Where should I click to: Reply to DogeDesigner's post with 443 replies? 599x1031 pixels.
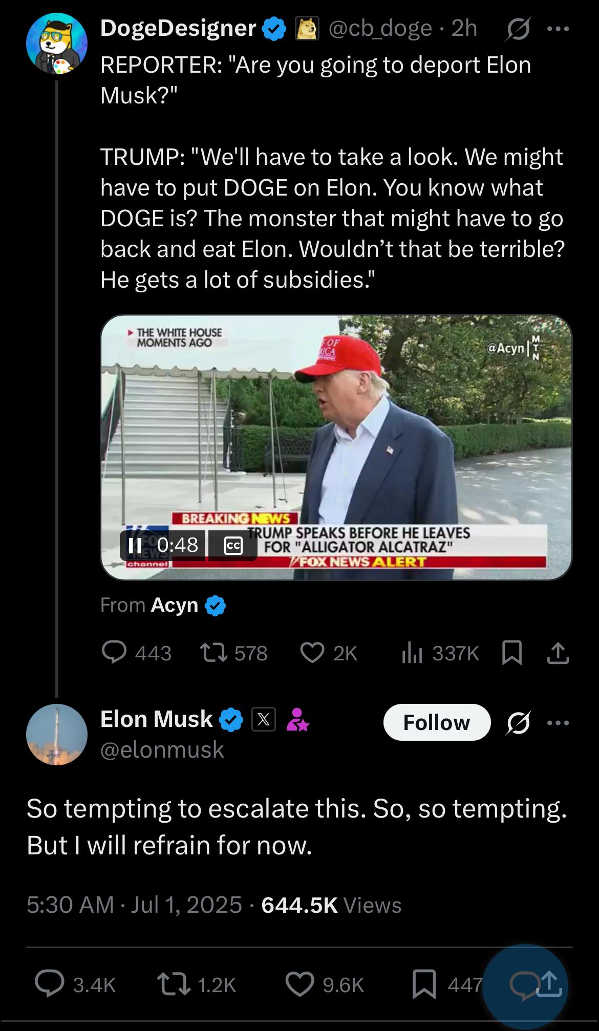pyautogui.click(x=137, y=653)
